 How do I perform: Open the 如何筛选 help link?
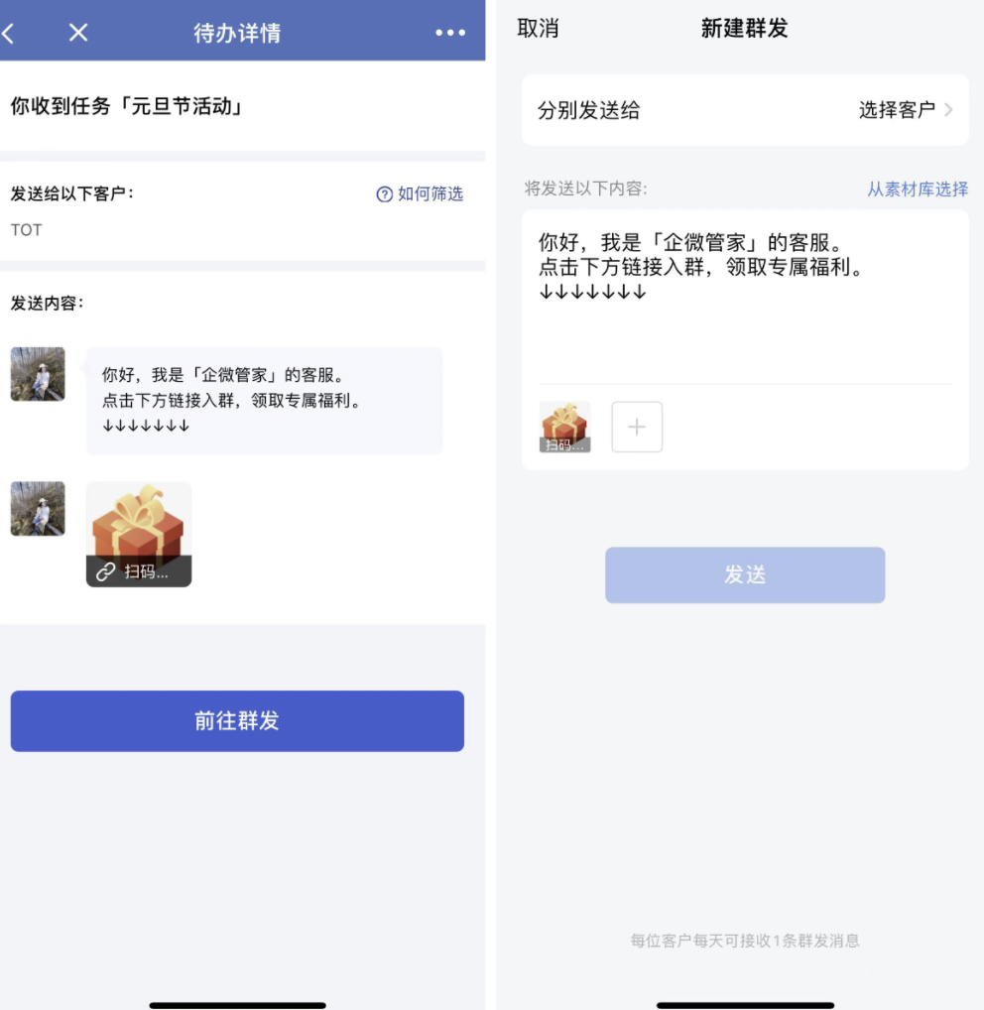point(430,193)
